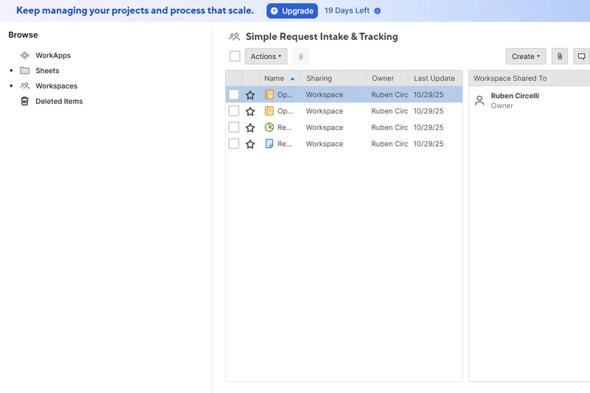Click Workspace sharing cell in highlighted row
This screenshot has width=590, height=393.
point(324,95)
